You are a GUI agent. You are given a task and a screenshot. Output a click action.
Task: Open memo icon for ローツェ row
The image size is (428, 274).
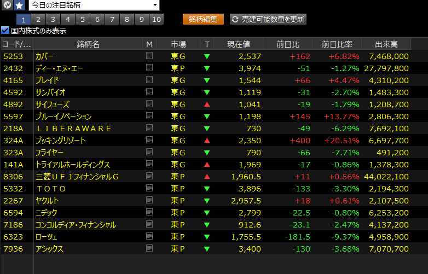[149, 236]
